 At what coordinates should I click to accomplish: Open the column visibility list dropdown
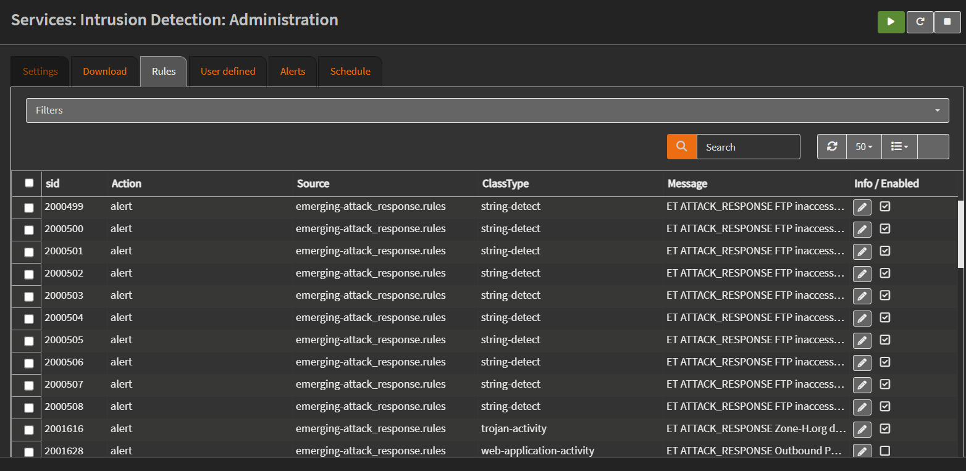point(899,147)
